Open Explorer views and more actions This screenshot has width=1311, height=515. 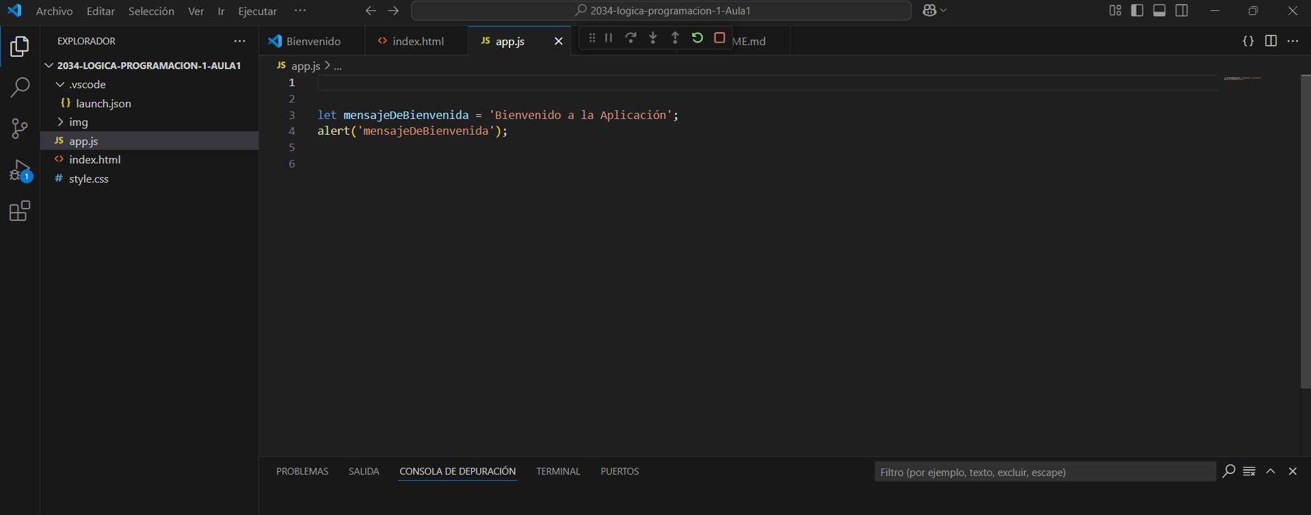pyautogui.click(x=239, y=41)
